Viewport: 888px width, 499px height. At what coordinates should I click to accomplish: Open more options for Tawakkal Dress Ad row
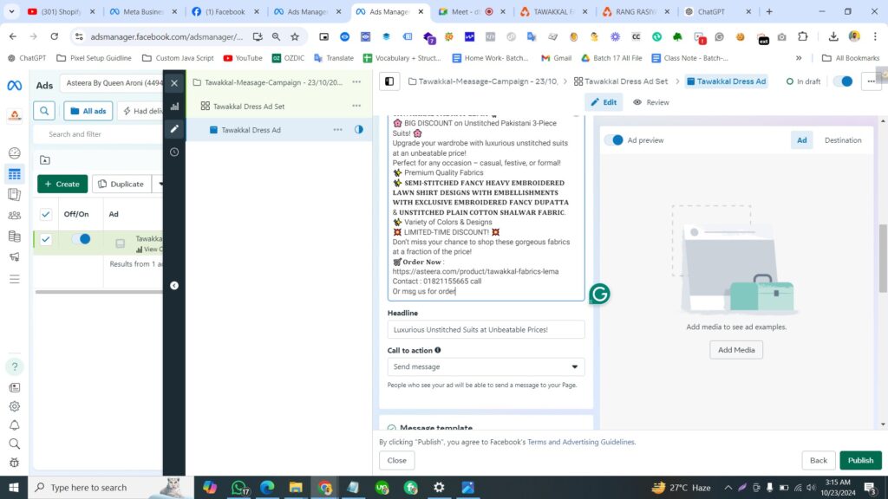click(337, 130)
